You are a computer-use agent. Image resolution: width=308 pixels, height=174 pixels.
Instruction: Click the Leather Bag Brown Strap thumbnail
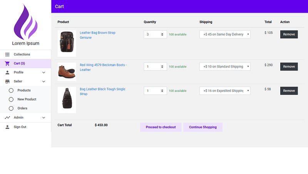(x=67, y=44)
